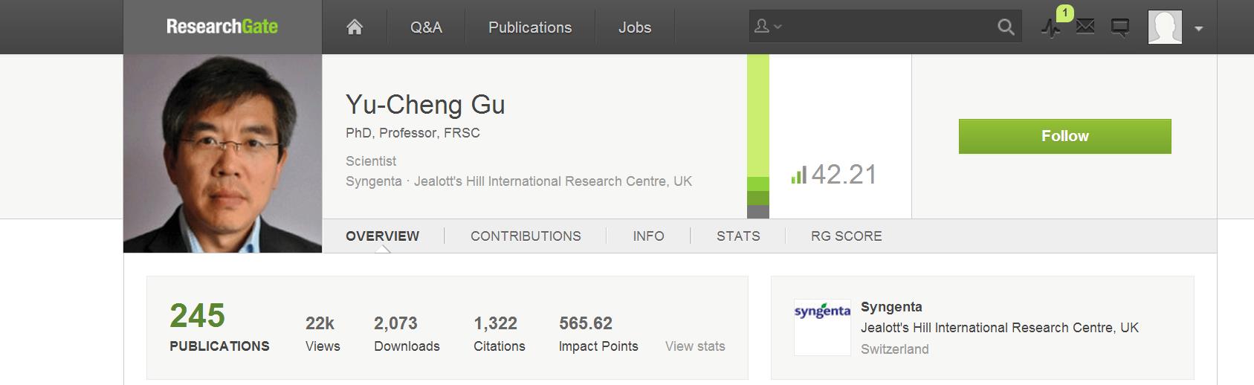The width and height of the screenshot is (1254, 385).
Task: Follow Yu-Cheng Gu
Action: pyautogui.click(x=1064, y=136)
